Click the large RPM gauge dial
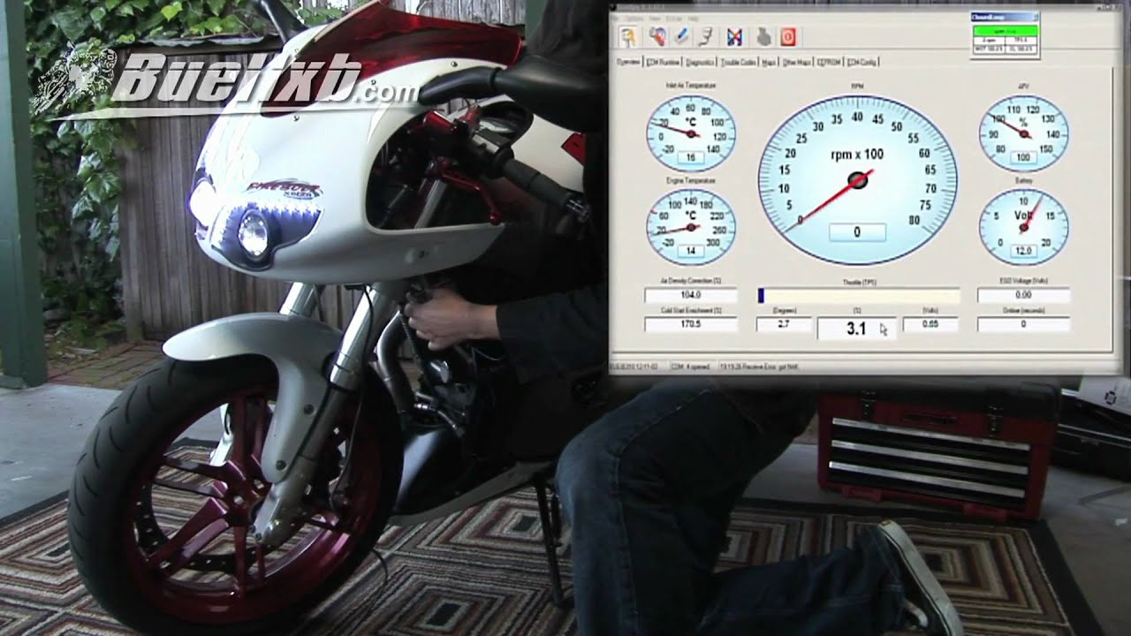 click(857, 180)
